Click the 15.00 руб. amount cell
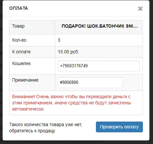The width and height of the screenshot is (153, 144). (69, 52)
